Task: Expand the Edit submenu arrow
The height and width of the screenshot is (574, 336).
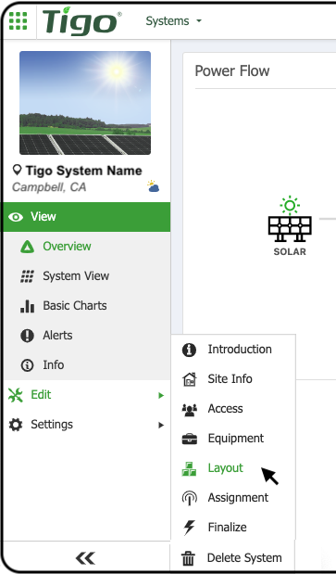Action: point(161,395)
